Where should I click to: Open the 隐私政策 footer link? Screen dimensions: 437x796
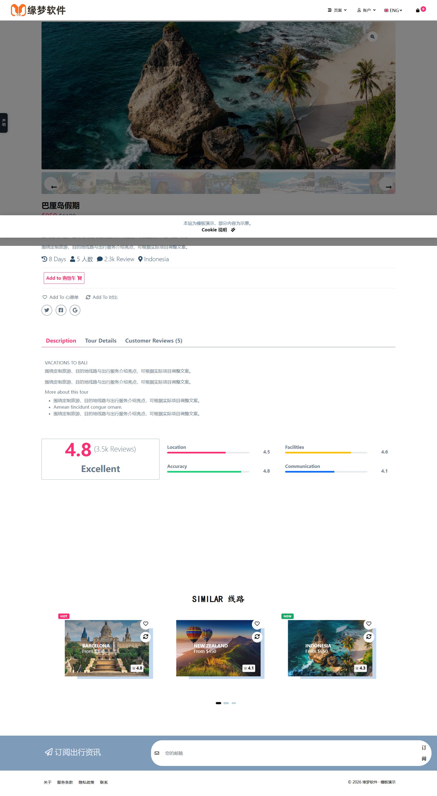[x=86, y=782]
